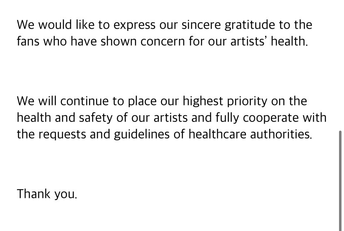This screenshot has width=344, height=231.
Task: Click the "Thank you." closing line
Action: click(x=47, y=194)
